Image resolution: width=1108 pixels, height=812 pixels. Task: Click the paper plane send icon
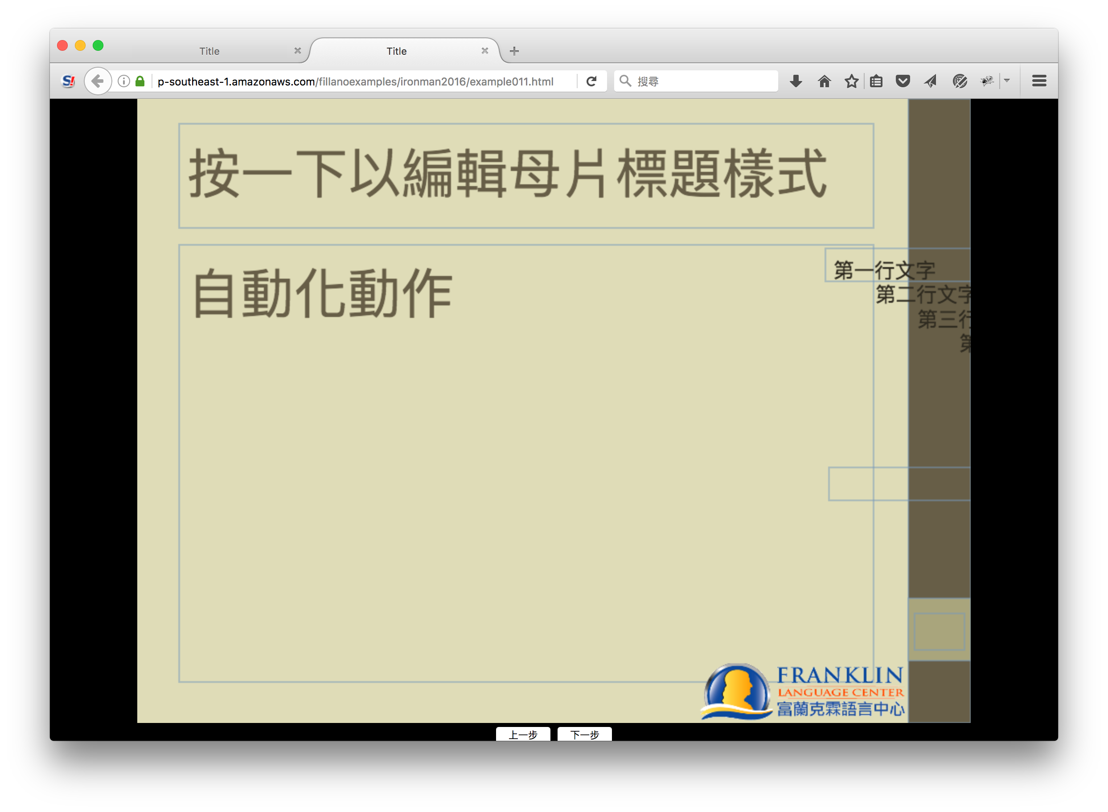pyautogui.click(x=930, y=81)
